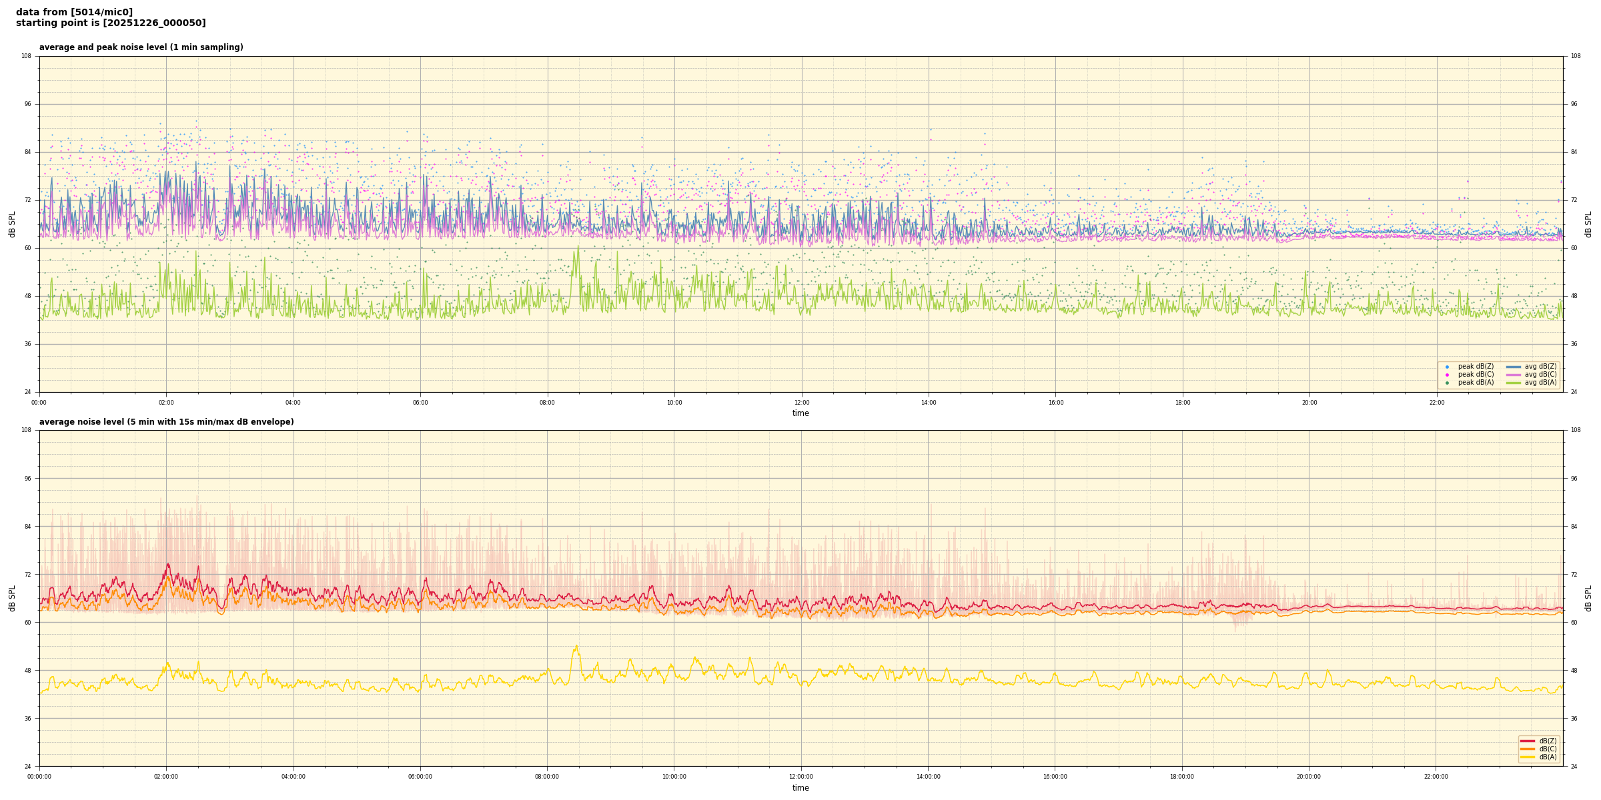Select the avg dB(Z) blue legend line
Image resolution: width=1601 pixels, height=800 pixels.
click(1514, 367)
